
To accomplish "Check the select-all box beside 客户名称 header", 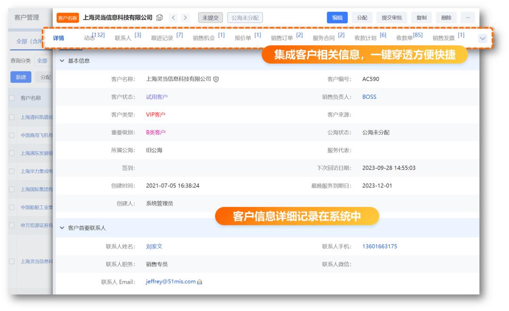I will click(x=12, y=98).
